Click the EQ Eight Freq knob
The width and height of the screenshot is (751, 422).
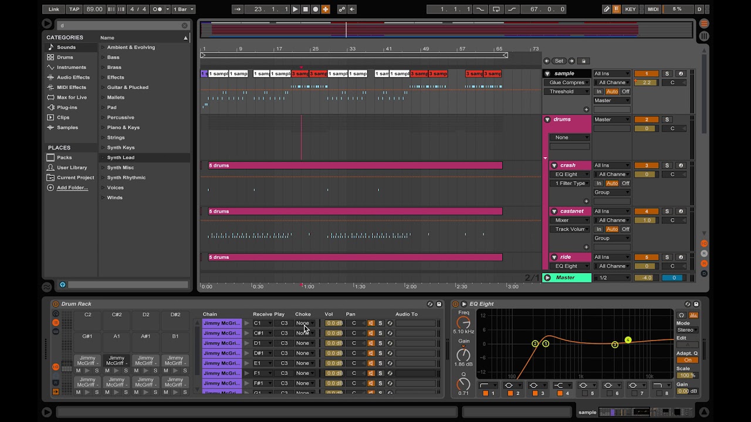point(464,323)
